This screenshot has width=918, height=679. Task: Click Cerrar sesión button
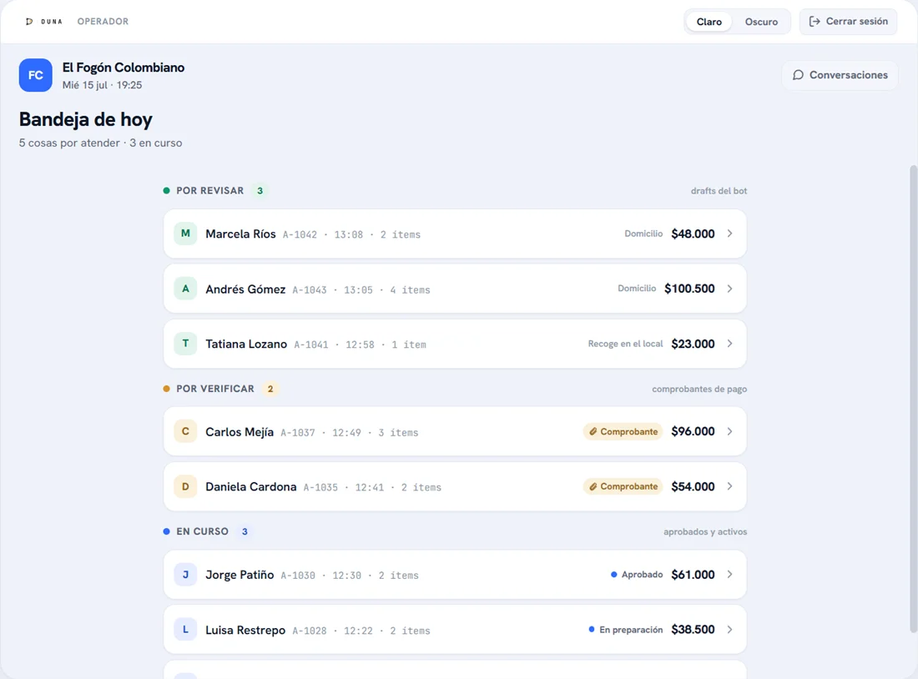coord(849,22)
